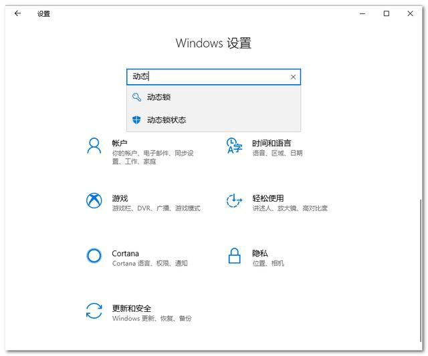Go back using the arrow icon
The width and height of the screenshot is (428, 356).
pos(18,13)
